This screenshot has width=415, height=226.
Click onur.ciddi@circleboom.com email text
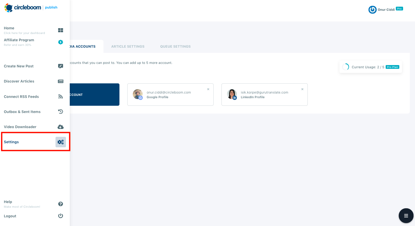point(169,92)
